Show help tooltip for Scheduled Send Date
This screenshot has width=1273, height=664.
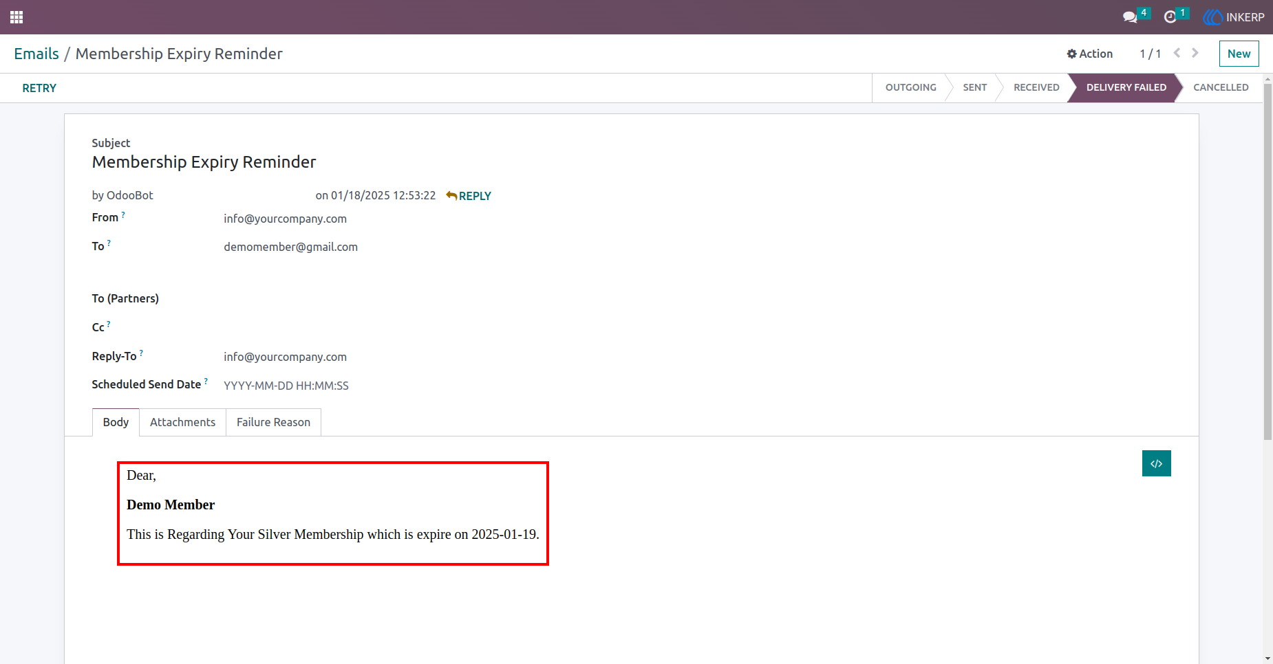206,381
